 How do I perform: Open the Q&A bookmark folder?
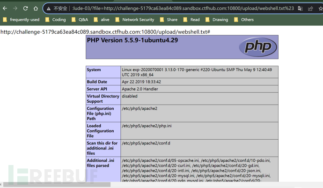click(x=80, y=20)
